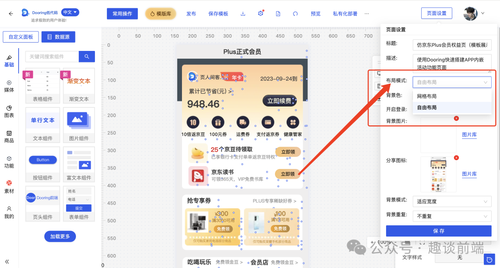Viewport: 500px width, 268px height.
Task: Click the 标题 input field in page settings
Action: point(451,44)
